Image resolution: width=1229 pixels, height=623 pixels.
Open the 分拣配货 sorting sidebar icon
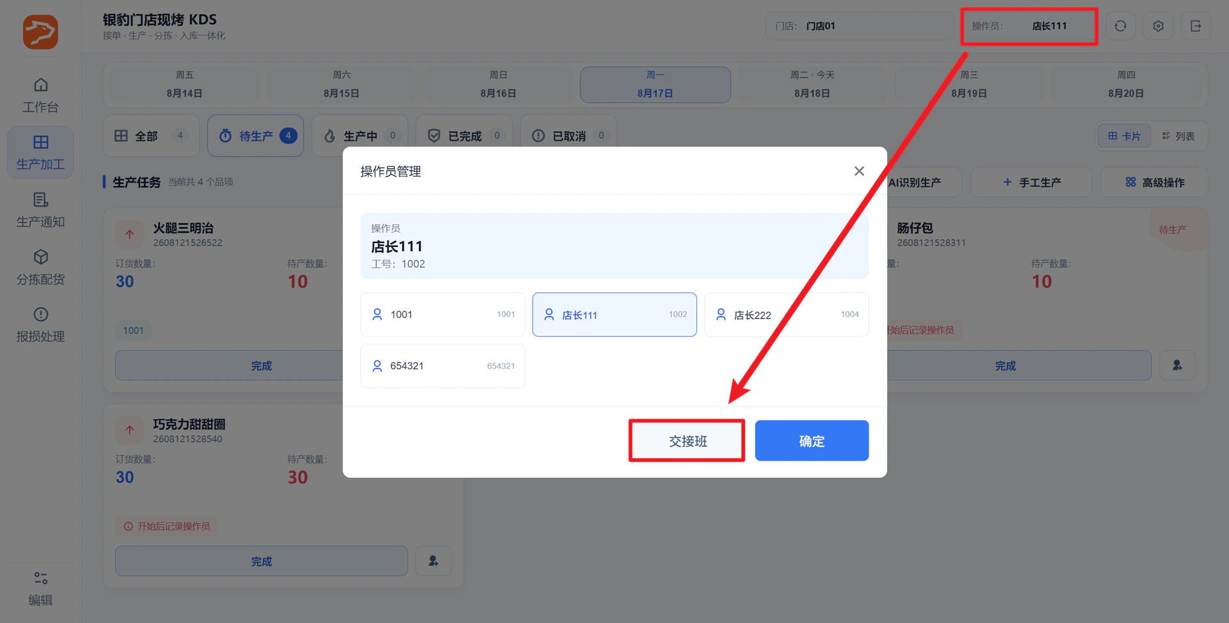[40, 267]
